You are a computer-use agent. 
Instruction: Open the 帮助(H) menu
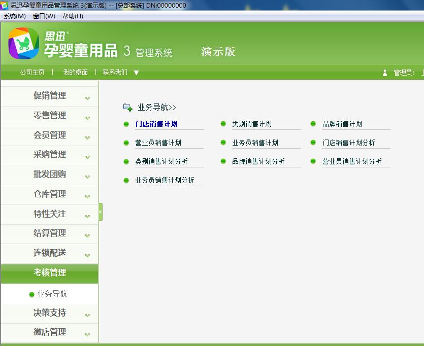73,16
